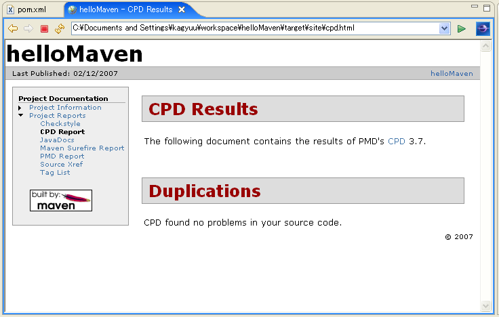Click the © 2007 footer text

(459, 236)
